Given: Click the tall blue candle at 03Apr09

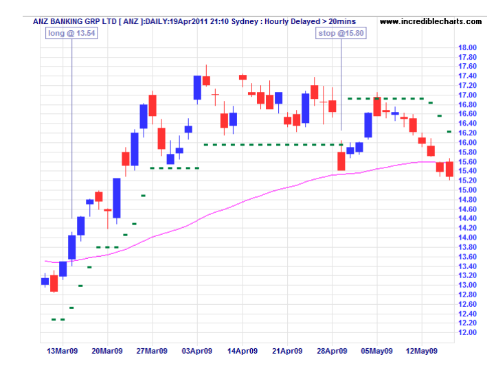Looking at the screenshot, I should (197, 88).
